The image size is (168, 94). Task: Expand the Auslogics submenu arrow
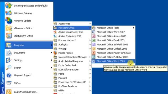tap(90, 44)
